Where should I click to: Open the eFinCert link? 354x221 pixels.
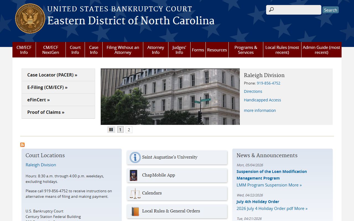pyautogui.click(x=58, y=100)
